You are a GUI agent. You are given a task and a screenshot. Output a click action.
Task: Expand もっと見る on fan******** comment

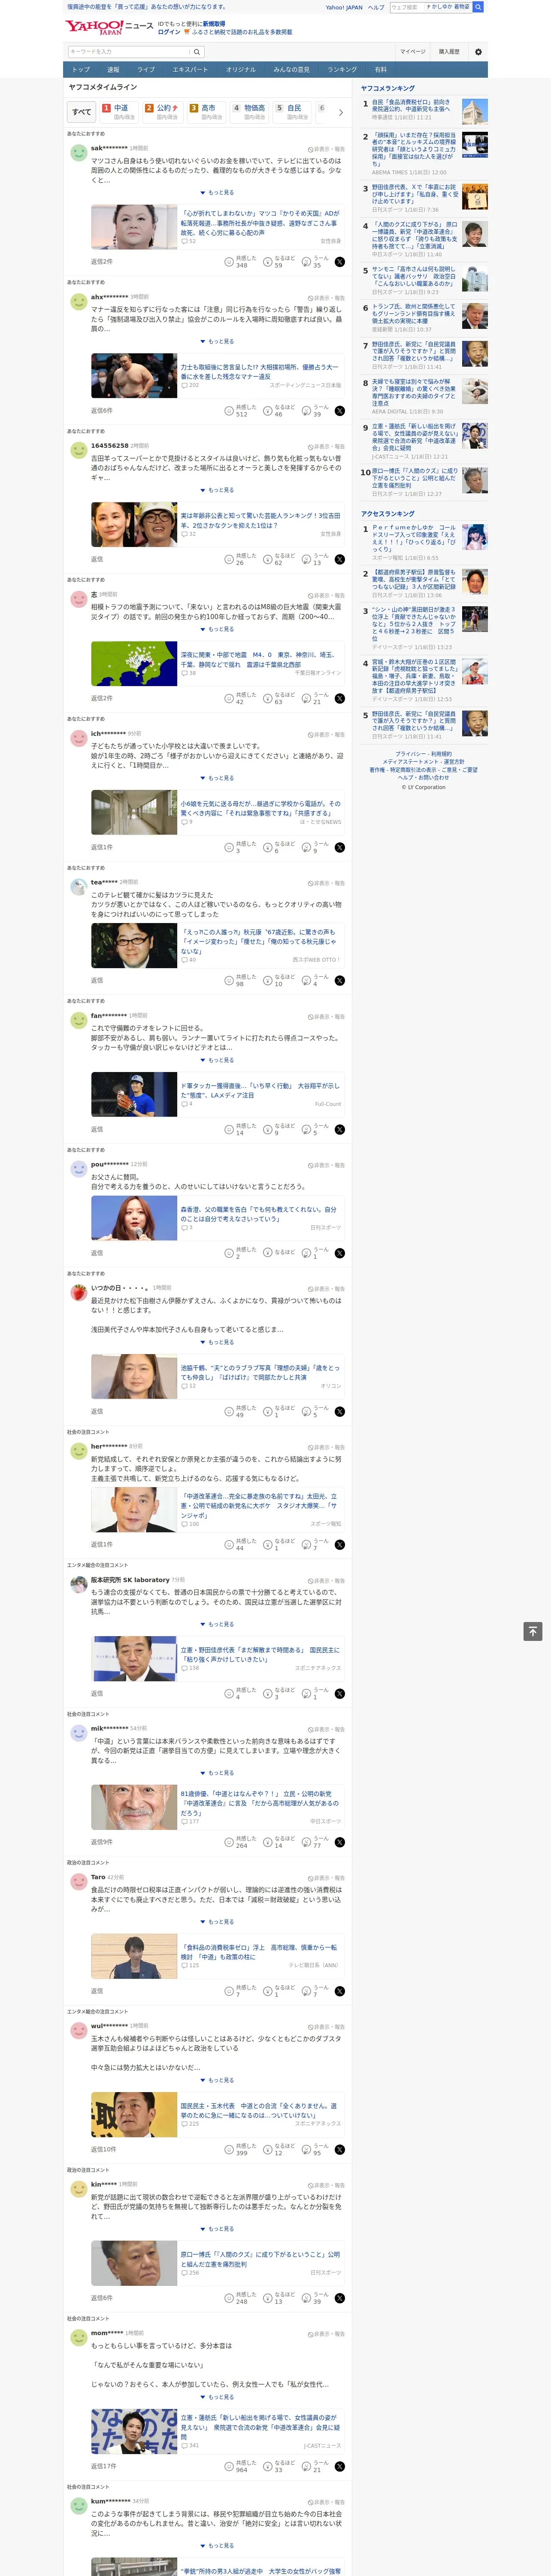(x=217, y=1060)
